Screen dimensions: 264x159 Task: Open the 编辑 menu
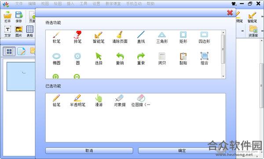(x=32, y=4)
